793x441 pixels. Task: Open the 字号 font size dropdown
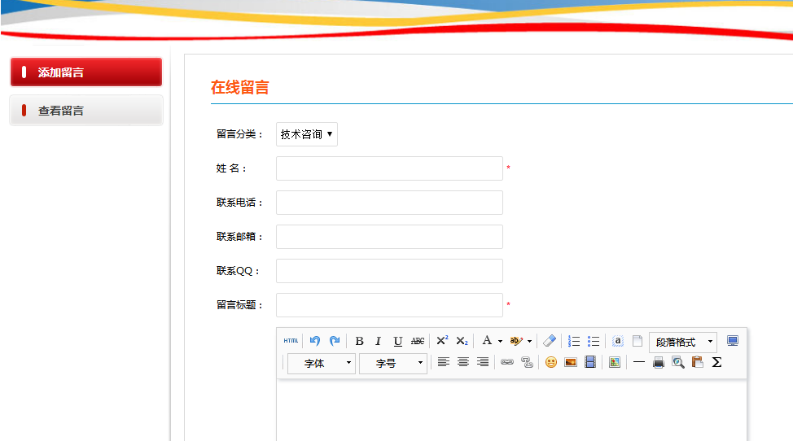(393, 363)
